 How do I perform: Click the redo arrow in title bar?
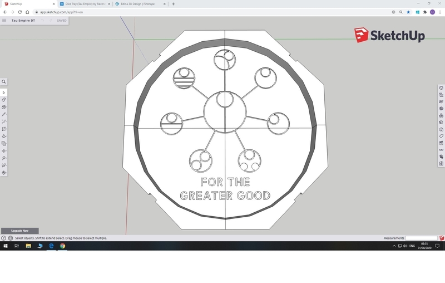coord(51,21)
